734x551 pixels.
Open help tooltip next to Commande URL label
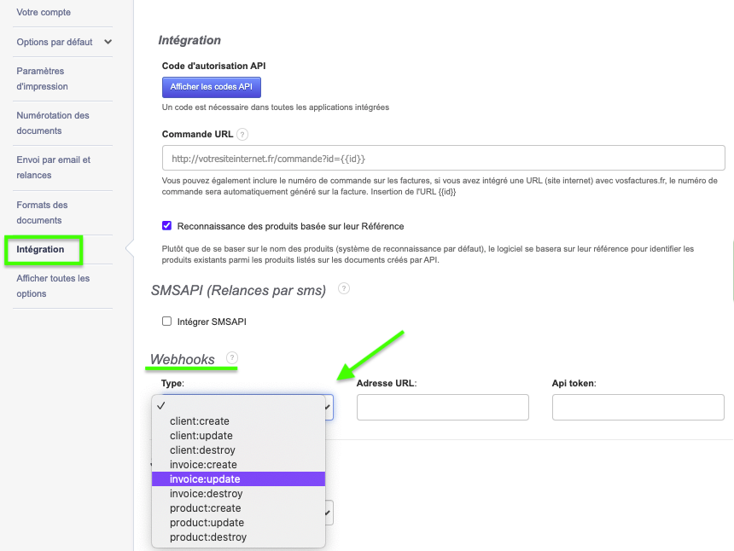pos(242,134)
